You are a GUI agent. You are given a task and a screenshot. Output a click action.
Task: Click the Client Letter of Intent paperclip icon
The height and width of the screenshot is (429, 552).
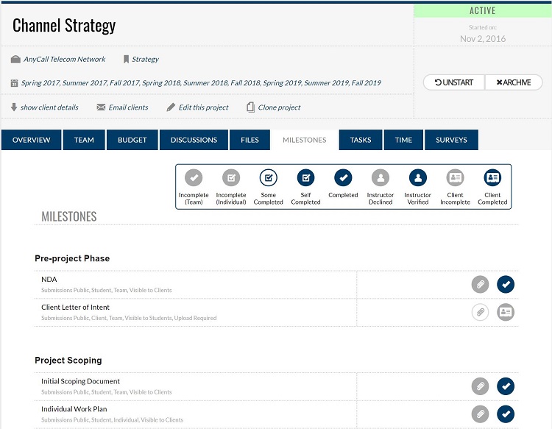click(480, 313)
